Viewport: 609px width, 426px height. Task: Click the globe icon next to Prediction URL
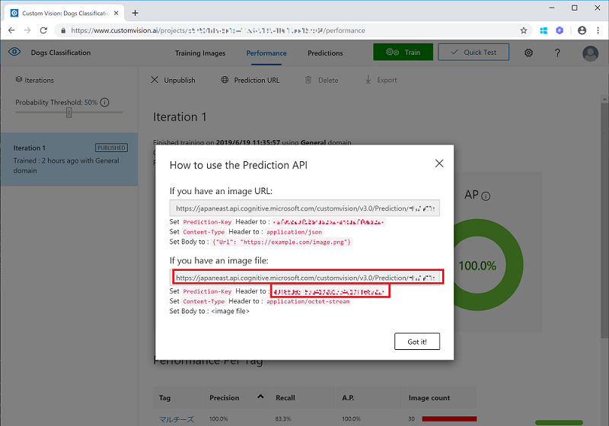225,80
